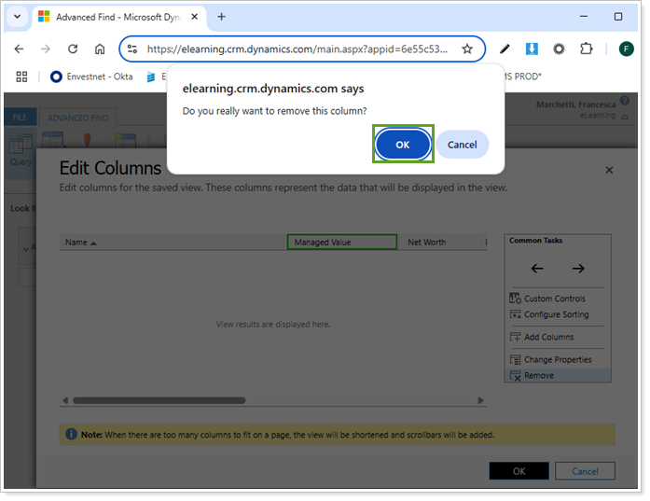Click Remove in Common Tasks
Image resolution: width=650 pixels, height=501 pixels.
[x=538, y=375]
